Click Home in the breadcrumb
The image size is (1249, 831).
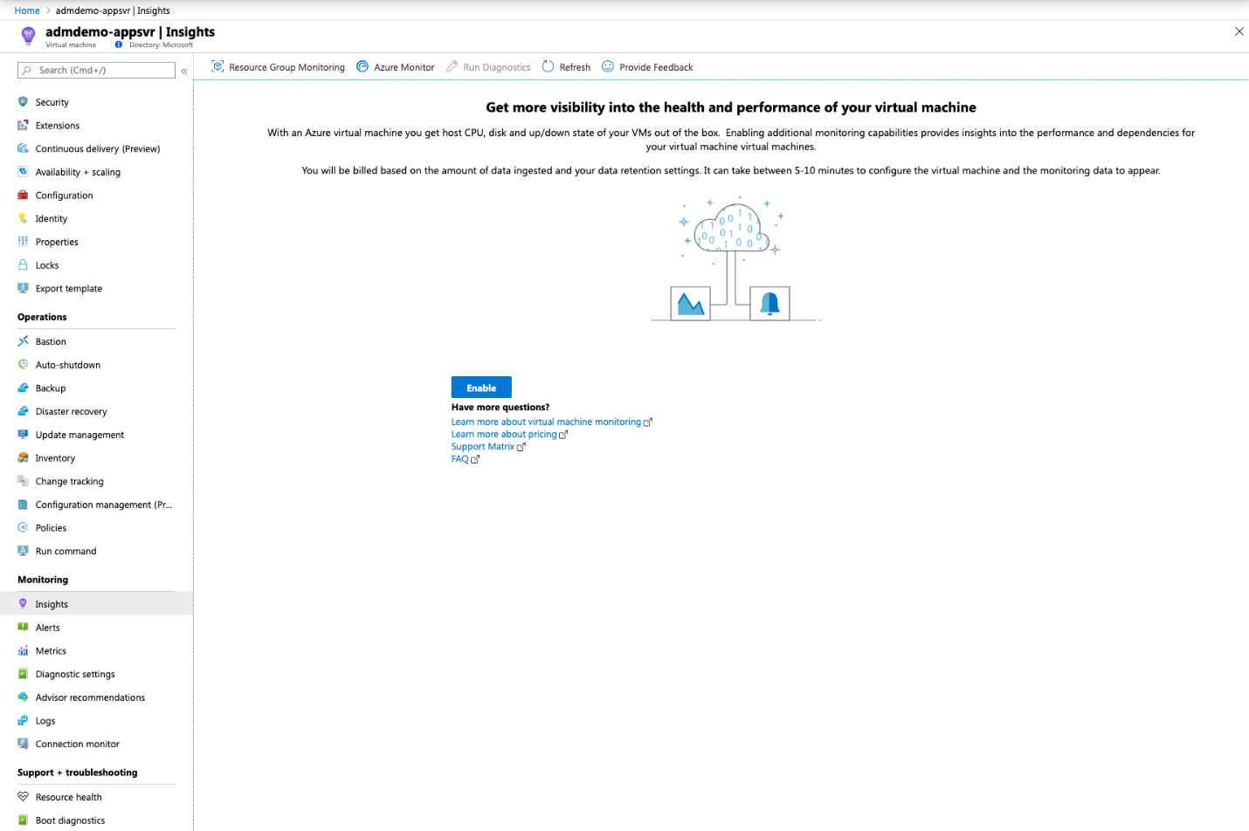(x=27, y=10)
